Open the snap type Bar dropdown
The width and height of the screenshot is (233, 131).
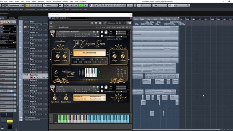(160, 5)
